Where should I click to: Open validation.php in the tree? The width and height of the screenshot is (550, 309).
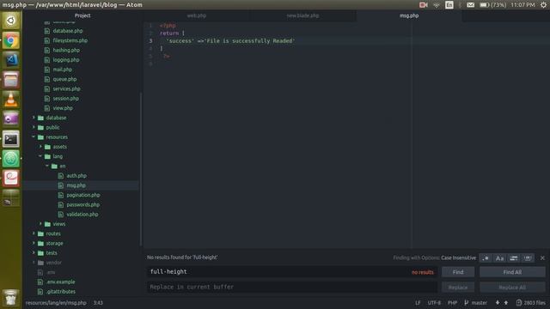[x=82, y=214]
